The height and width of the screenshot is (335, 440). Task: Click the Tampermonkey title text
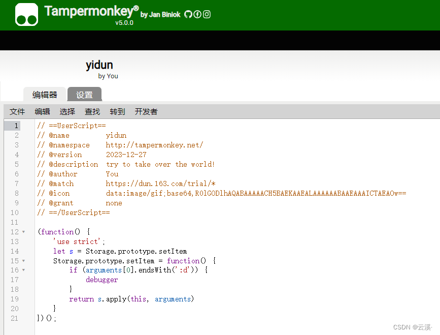coord(91,11)
